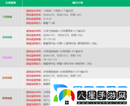This screenshot has width=130, height=106.
Task: Click stats '生命4.598、攻击0.612、防御1.562'
Action: pyautogui.click(x=62, y=55)
